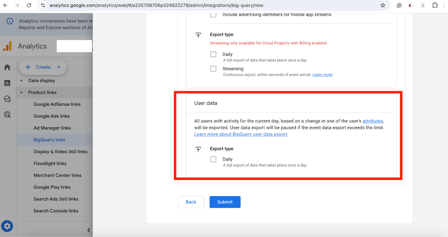This screenshot has height=237, width=448.
Task: Click the Google Analytics logo
Action: (7, 46)
